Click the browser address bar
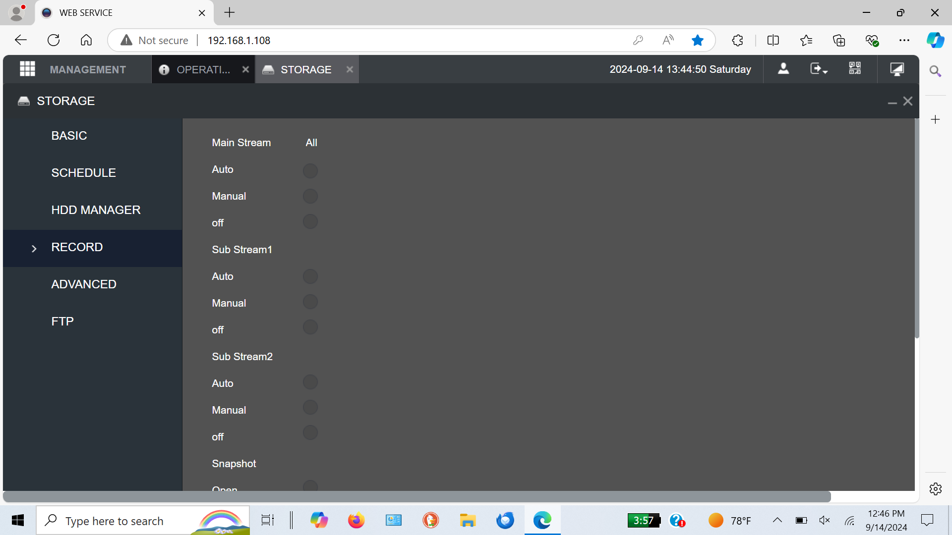Image resolution: width=952 pixels, height=535 pixels. [412, 40]
